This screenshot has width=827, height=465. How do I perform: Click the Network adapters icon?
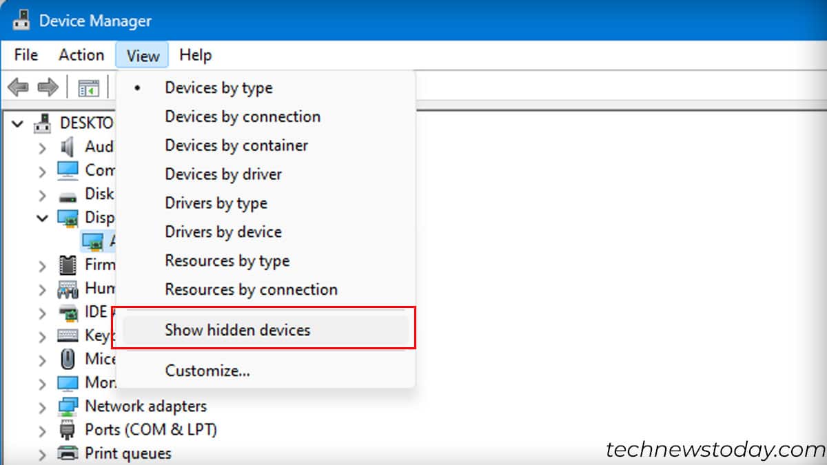(x=68, y=406)
